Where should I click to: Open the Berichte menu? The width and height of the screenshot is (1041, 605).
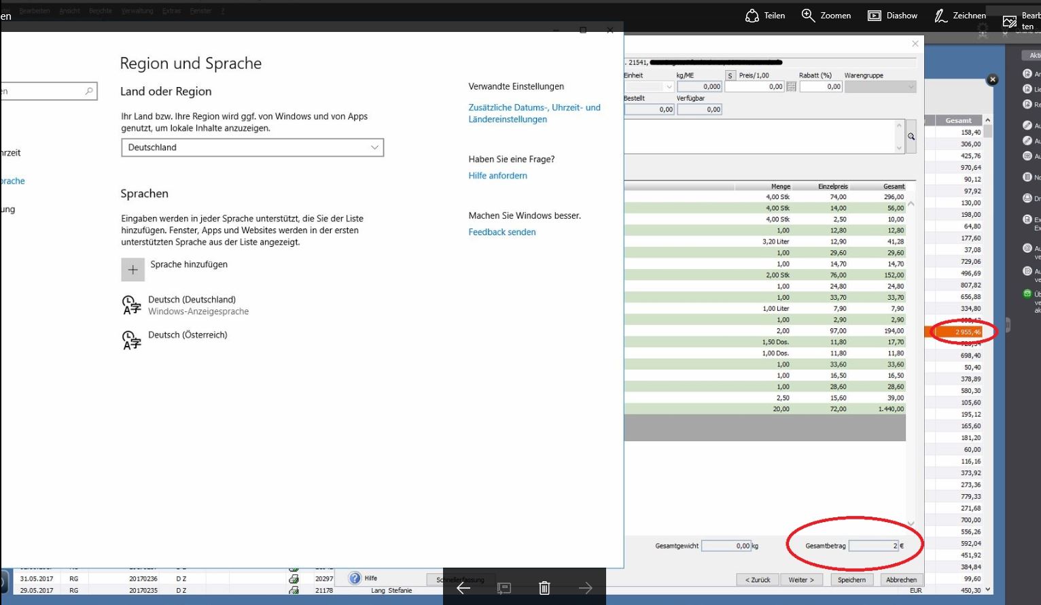(101, 11)
